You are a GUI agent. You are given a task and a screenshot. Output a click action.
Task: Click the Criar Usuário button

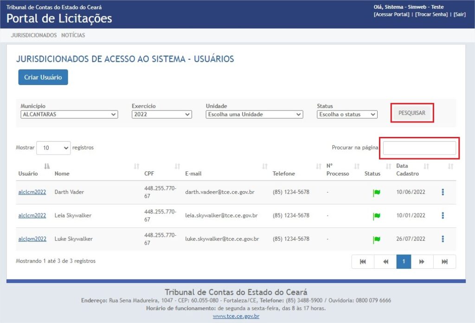[x=43, y=78]
